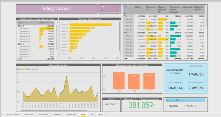Go to the Employee Detail tab

[71, 115]
